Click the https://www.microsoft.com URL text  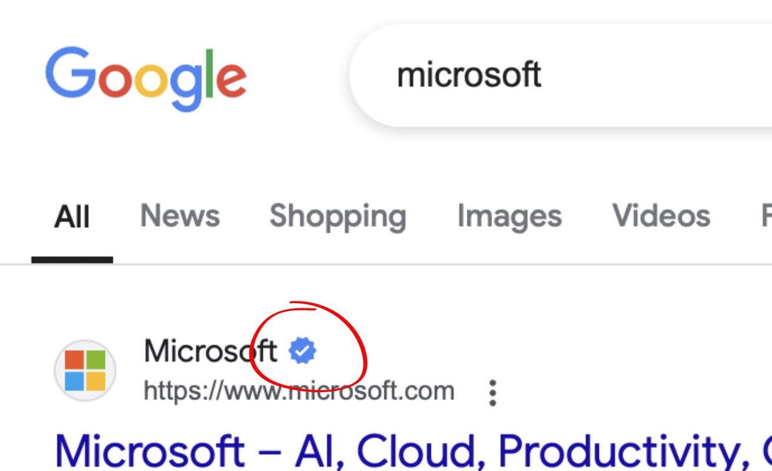click(x=299, y=391)
